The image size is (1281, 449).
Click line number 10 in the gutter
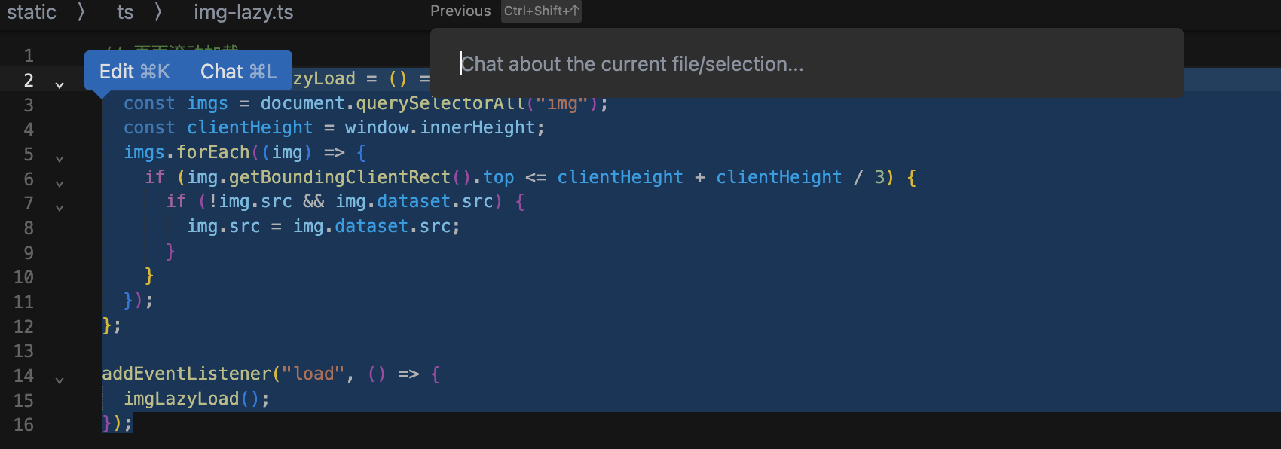click(x=23, y=277)
